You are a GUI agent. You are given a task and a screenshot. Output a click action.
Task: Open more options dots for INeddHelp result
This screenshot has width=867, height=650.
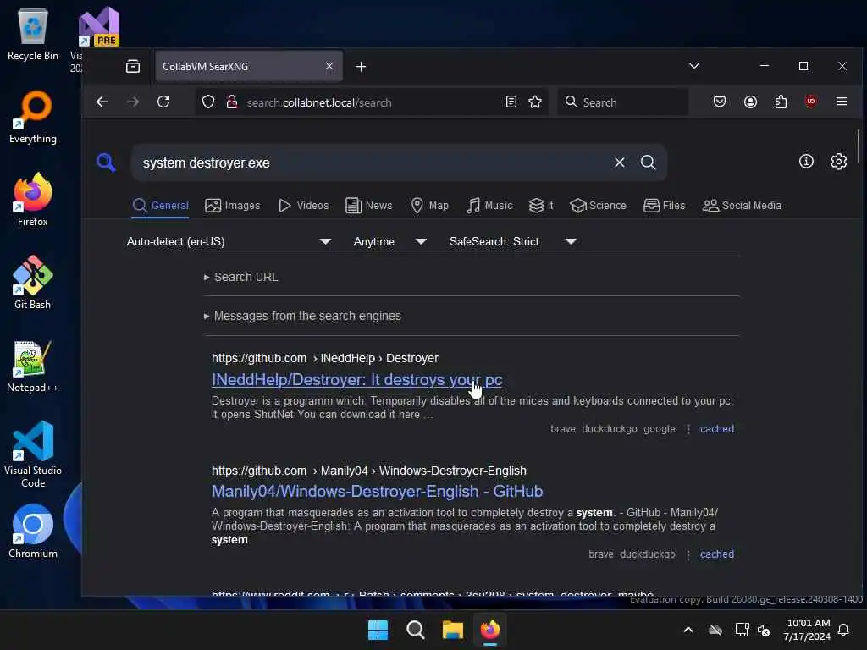click(688, 429)
